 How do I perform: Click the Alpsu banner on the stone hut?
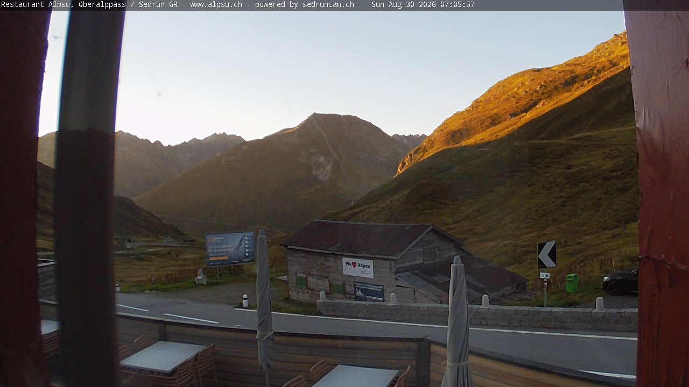click(357, 267)
